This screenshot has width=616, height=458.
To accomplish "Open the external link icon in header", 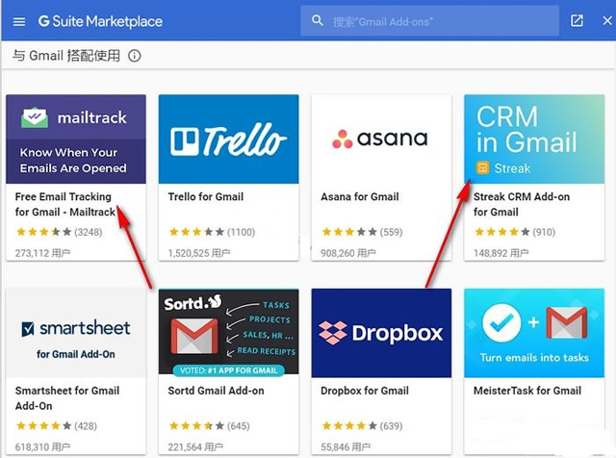I will (x=577, y=20).
